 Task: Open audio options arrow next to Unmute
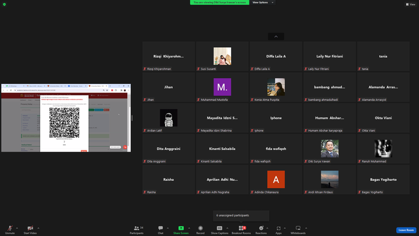point(17,228)
